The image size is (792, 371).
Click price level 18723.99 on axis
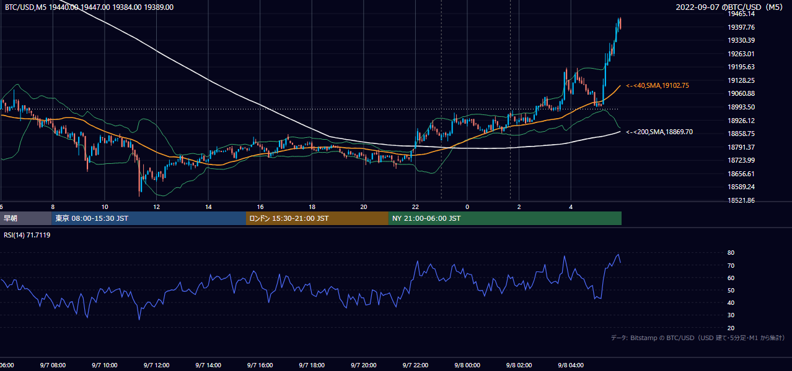click(x=741, y=160)
